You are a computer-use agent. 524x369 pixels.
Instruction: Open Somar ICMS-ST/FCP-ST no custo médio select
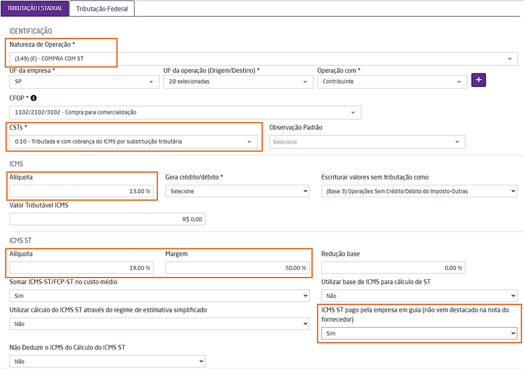(159, 295)
